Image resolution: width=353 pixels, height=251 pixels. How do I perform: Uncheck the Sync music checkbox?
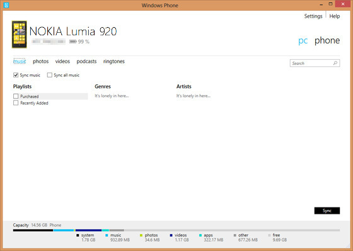click(16, 75)
